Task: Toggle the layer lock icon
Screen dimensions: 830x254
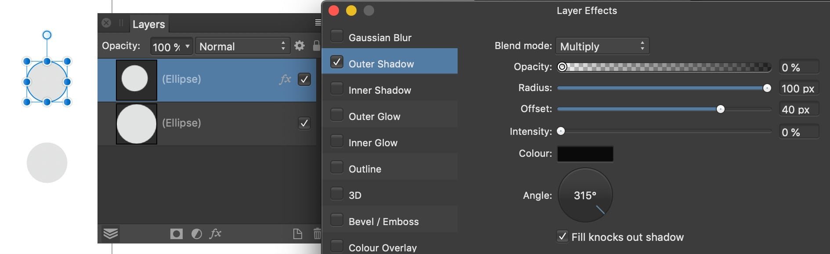Action: click(x=316, y=46)
